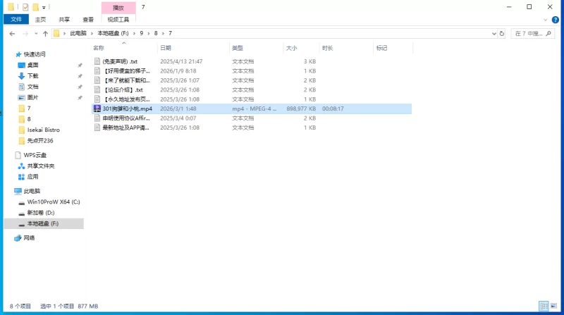The width and height of the screenshot is (564, 315).
Task: Open the 文件 File menu
Action: tap(16, 20)
